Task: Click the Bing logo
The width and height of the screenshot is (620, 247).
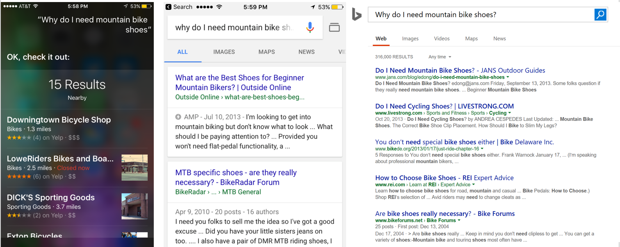Action: click(x=356, y=15)
